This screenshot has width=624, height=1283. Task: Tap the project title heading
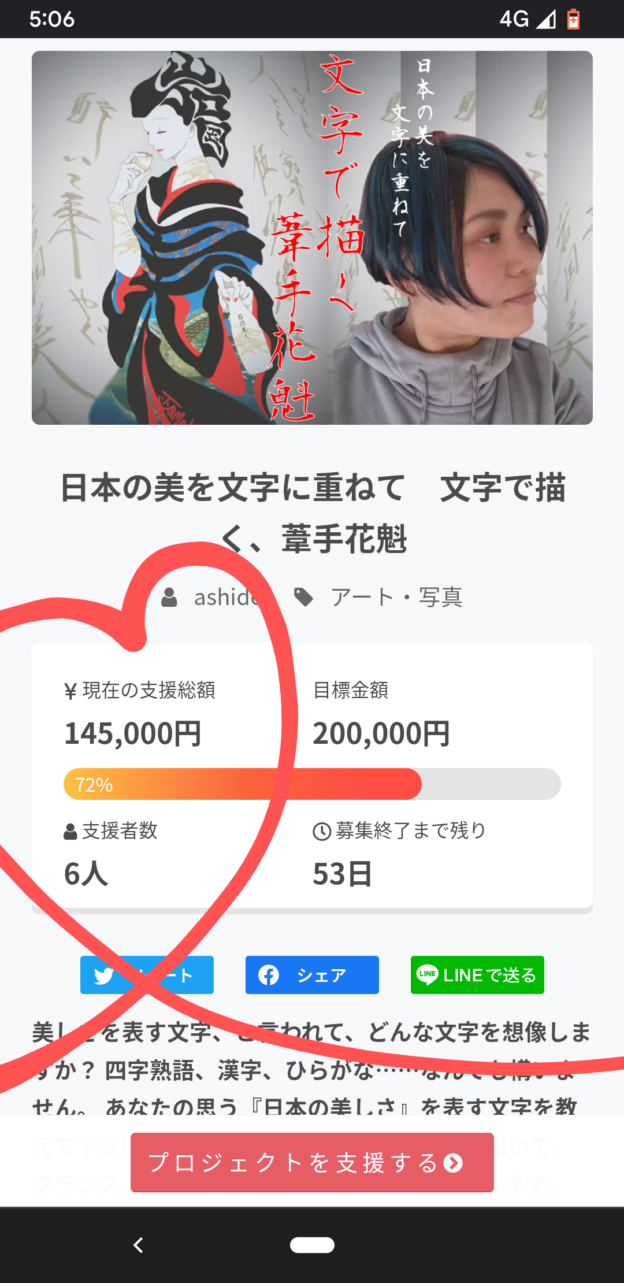tap(312, 513)
